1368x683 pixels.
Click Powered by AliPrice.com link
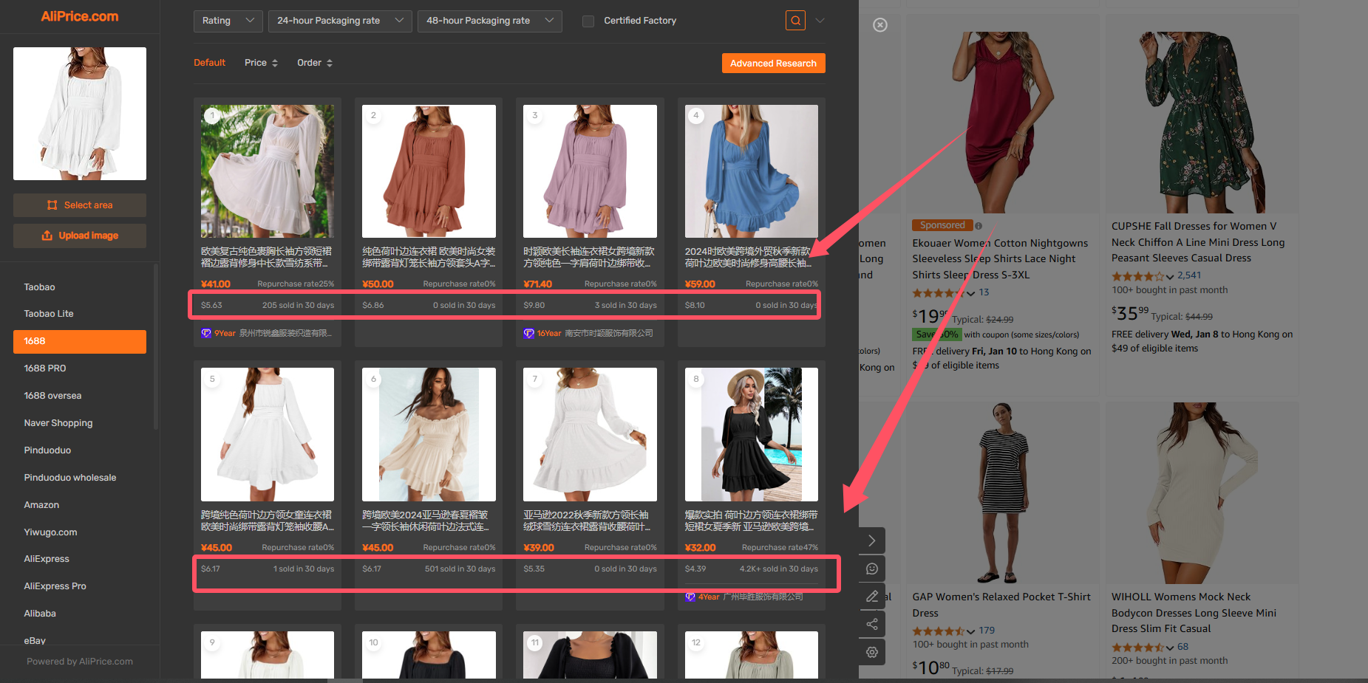pyautogui.click(x=80, y=662)
